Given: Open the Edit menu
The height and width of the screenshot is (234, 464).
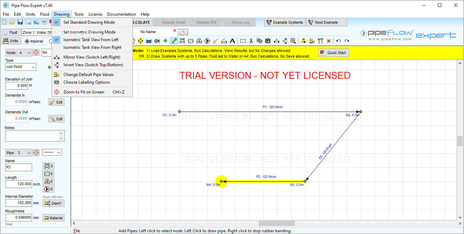Looking at the screenshot, I should (17, 14).
